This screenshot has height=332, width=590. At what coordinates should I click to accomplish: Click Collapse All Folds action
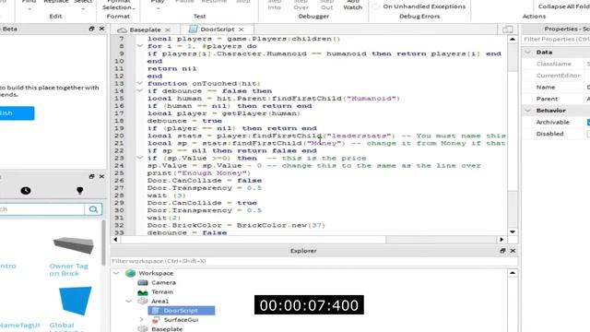coord(563,6)
